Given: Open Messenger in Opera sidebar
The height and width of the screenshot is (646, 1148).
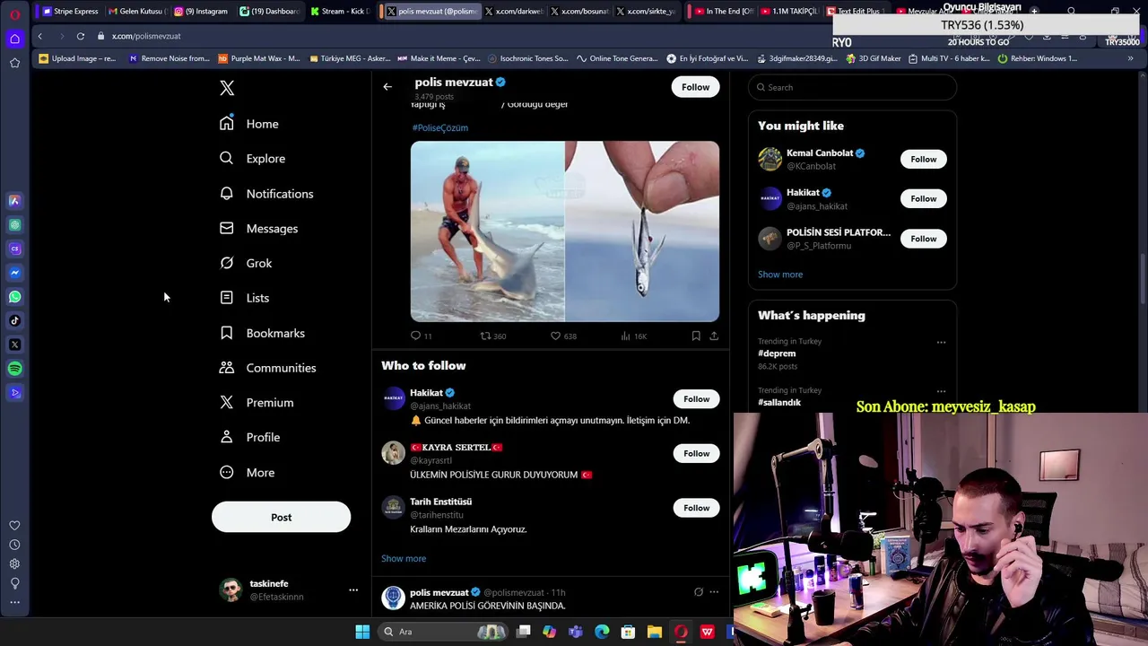Looking at the screenshot, I should coord(14,273).
